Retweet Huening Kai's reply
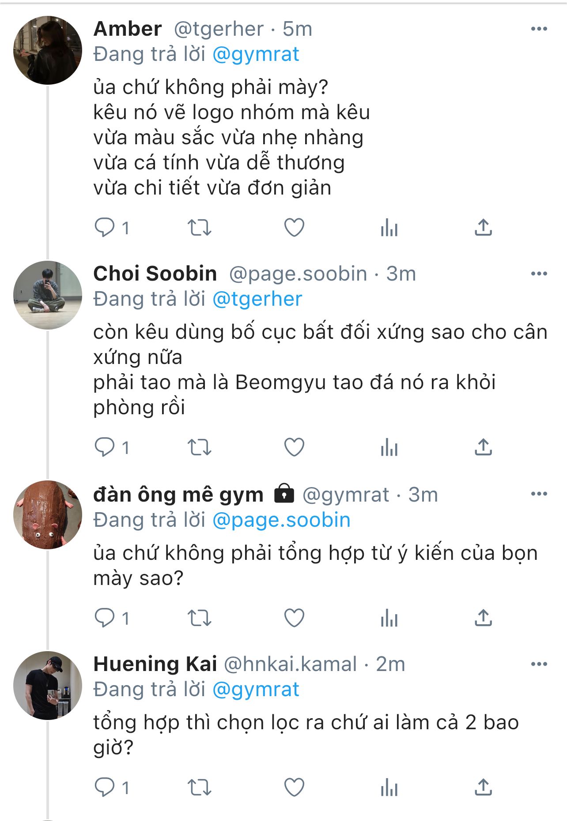 point(200,787)
